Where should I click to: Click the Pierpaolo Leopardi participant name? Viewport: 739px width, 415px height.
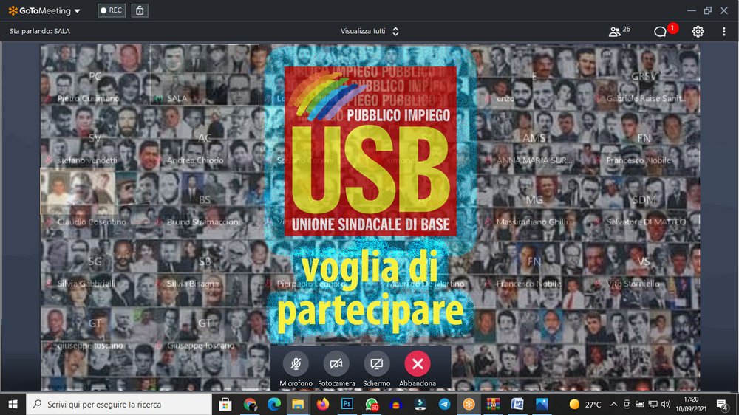[312, 284]
